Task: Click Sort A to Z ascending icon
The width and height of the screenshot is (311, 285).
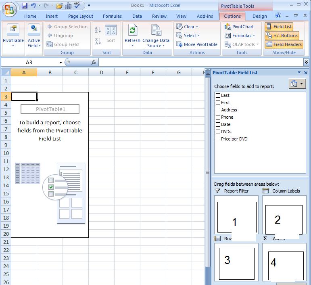Action: click(98, 30)
